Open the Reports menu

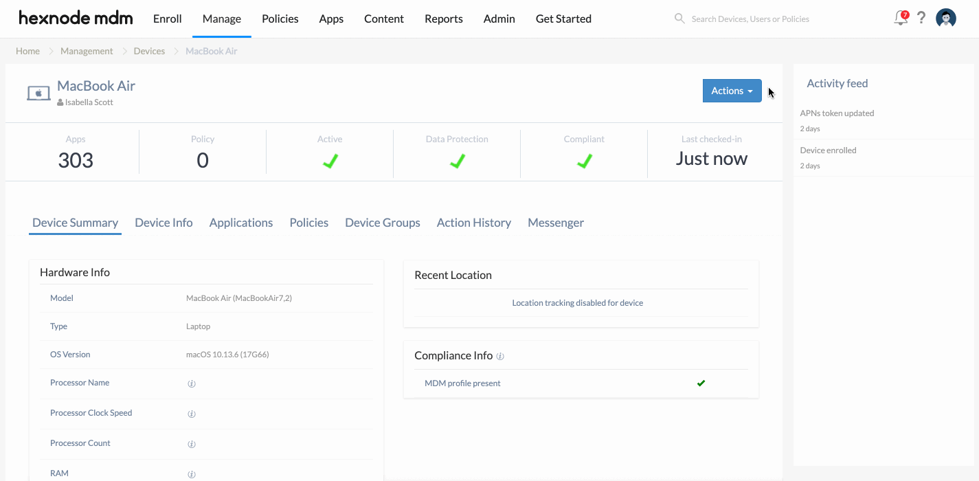point(444,19)
